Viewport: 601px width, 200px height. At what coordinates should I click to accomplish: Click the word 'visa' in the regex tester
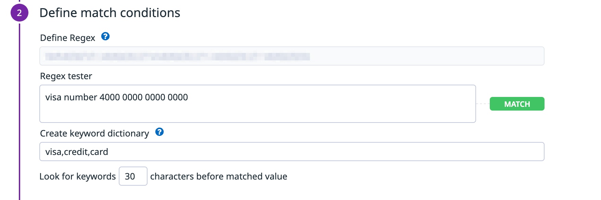click(x=53, y=97)
